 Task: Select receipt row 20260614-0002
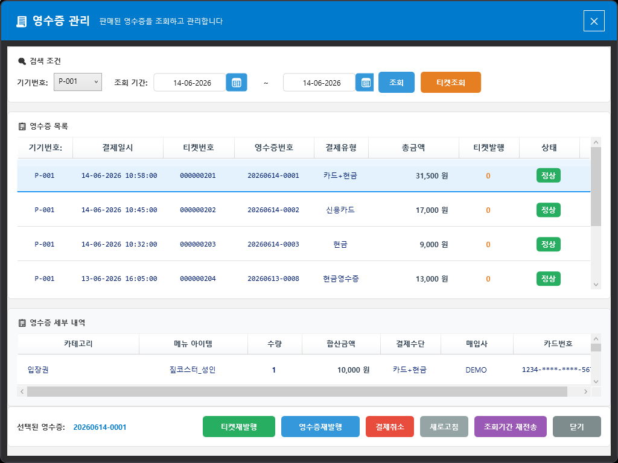tap(304, 210)
